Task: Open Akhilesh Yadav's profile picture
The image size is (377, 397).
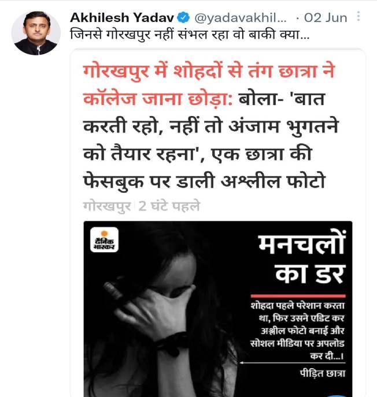Action: click(x=36, y=33)
